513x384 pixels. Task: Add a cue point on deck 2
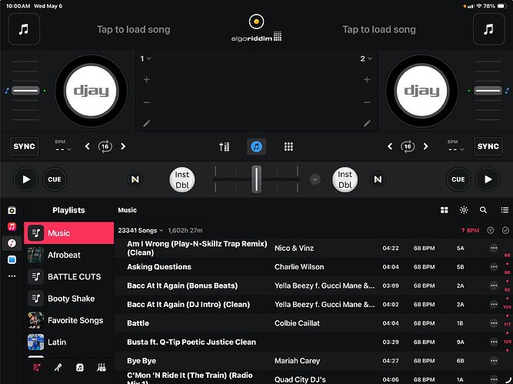367,79
